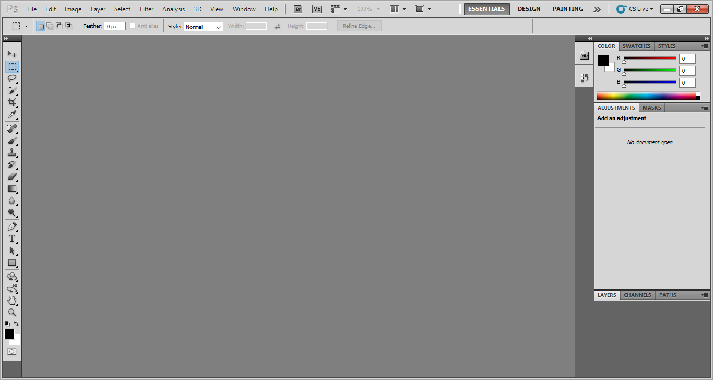Select the Zoom tool in toolbox
This screenshot has width=713, height=380.
(x=11, y=313)
